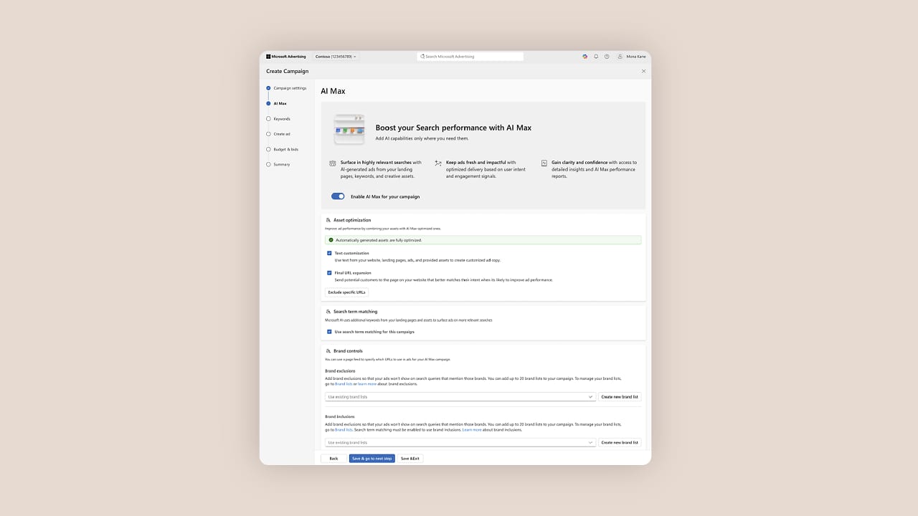Open Brand lists link under Brand exclusions
The image size is (918, 516).
(x=344, y=383)
